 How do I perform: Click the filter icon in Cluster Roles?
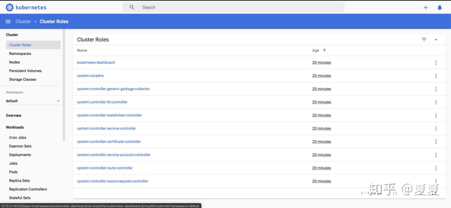pyautogui.click(x=424, y=39)
